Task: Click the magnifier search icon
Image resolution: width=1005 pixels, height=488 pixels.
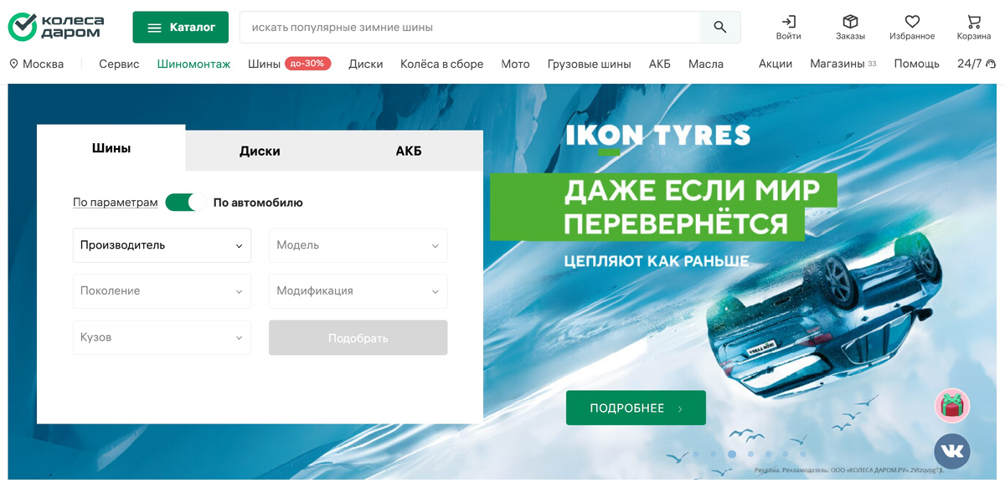Action: 720,28
